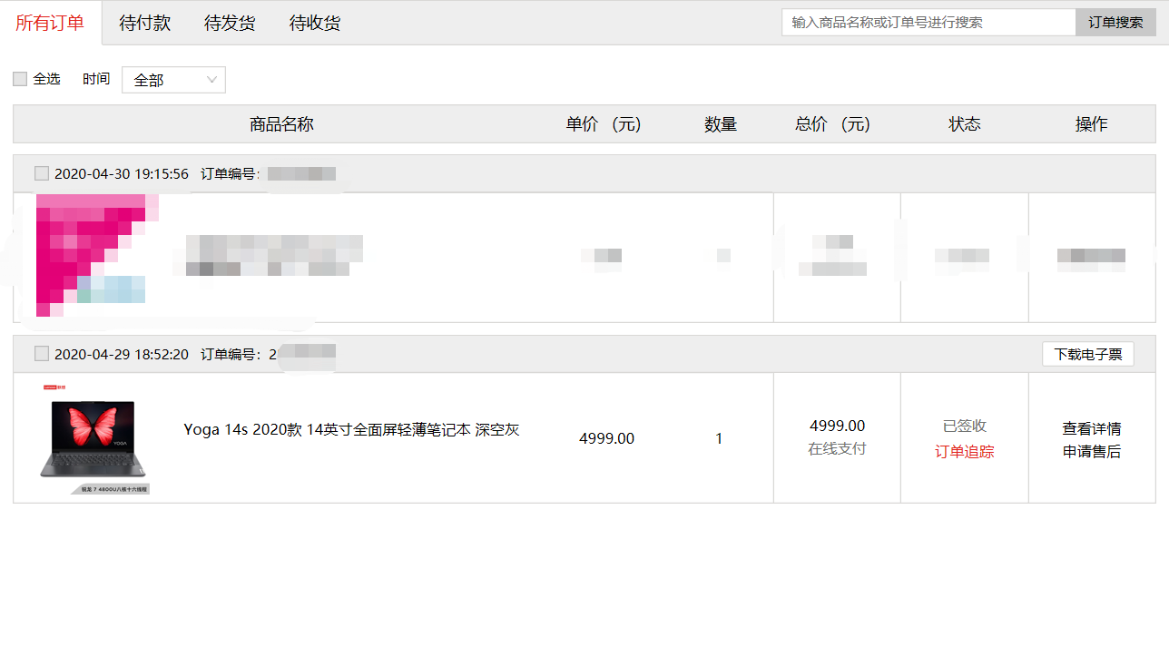The image size is (1169, 647).
Task: Check the order dated 2020-04-29 18:52:20
Action: (42, 354)
